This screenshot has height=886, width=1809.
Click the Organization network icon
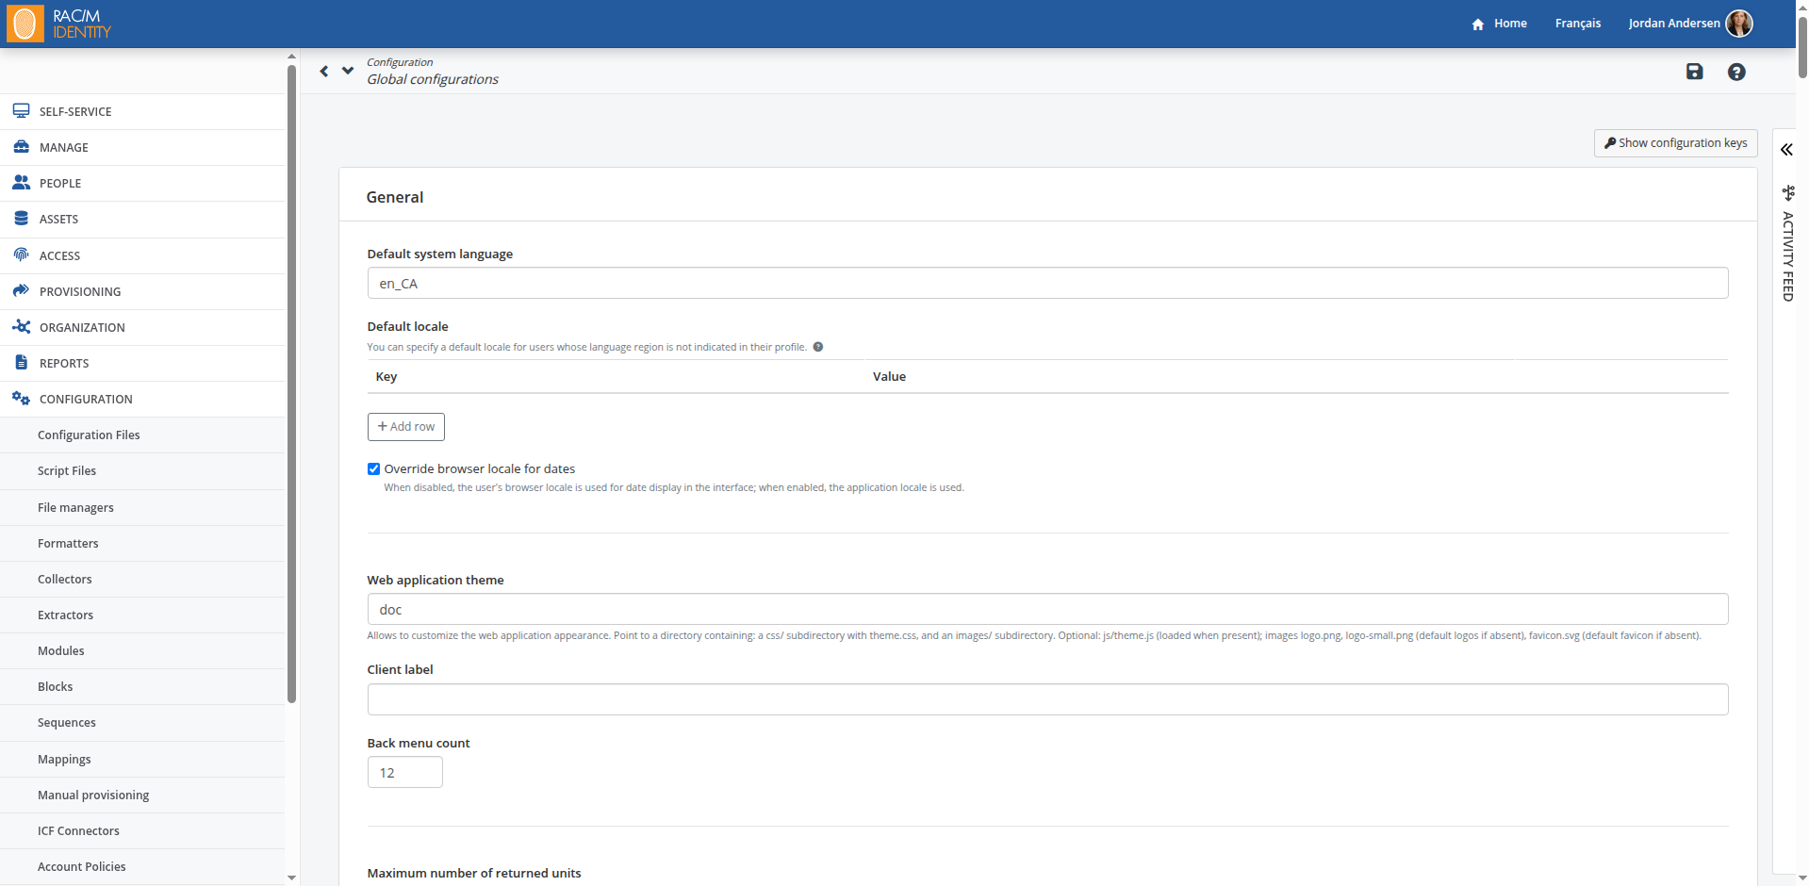click(x=21, y=327)
